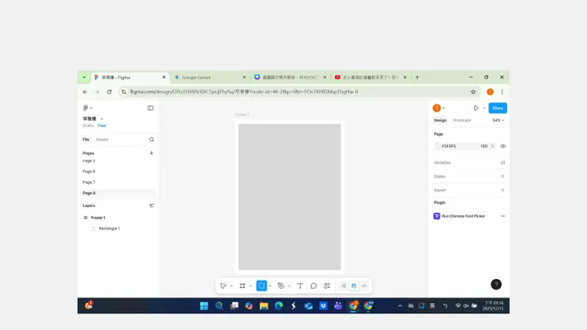The width and height of the screenshot is (587, 330).
Task: Switch to the Design tab
Action: click(440, 121)
